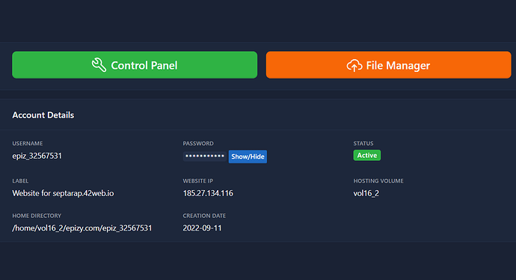Open the green Control Panel button

(135, 65)
